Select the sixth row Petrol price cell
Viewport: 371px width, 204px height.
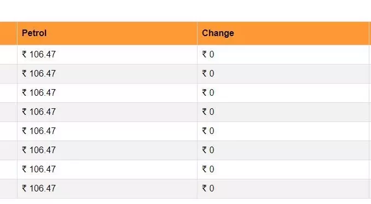pos(107,150)
